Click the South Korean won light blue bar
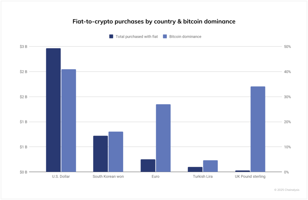This screenshot has width=308, height=200. (x=116, y=152)
